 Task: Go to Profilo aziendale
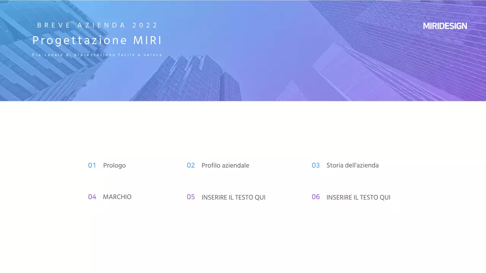coord(225,165)
